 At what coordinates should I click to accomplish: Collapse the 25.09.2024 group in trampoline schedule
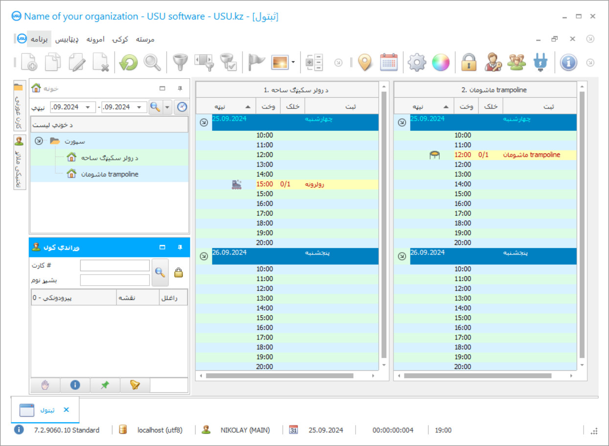coord(402,123)
